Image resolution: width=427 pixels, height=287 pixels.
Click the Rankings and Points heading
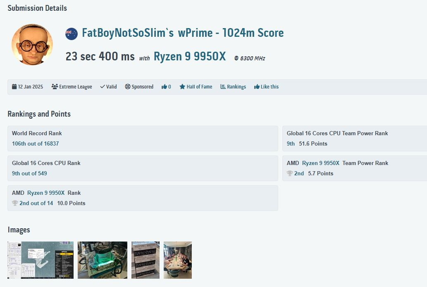coord(39,114)
